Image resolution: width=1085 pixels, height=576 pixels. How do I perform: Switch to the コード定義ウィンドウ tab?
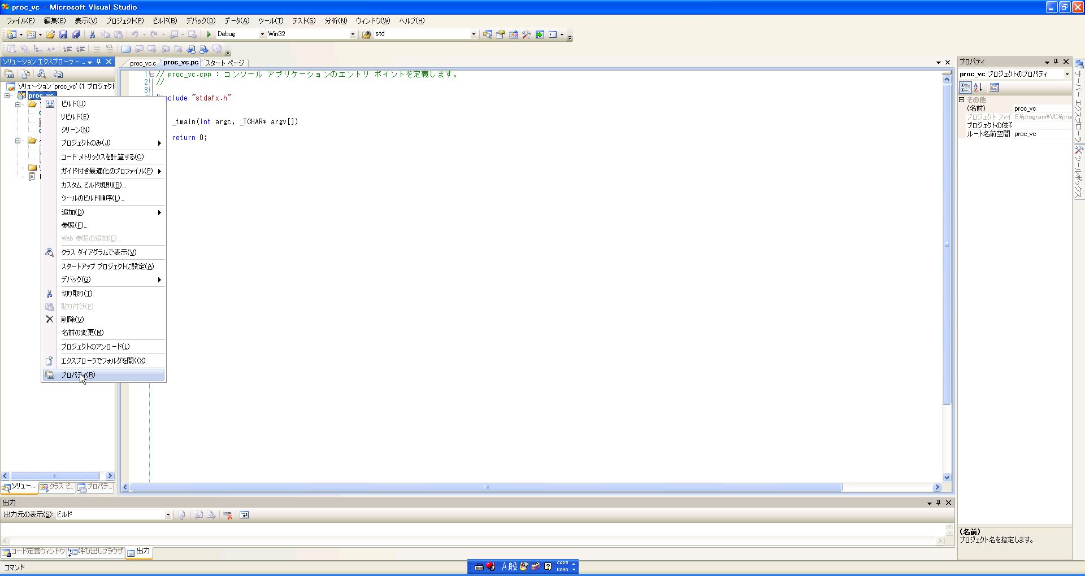point(34,552)
